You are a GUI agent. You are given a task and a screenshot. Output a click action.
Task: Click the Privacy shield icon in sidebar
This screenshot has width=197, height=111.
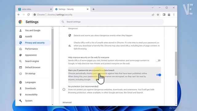tap(21, 43)
